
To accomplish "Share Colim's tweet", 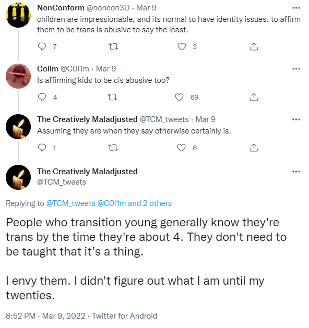I will (254, 97).
